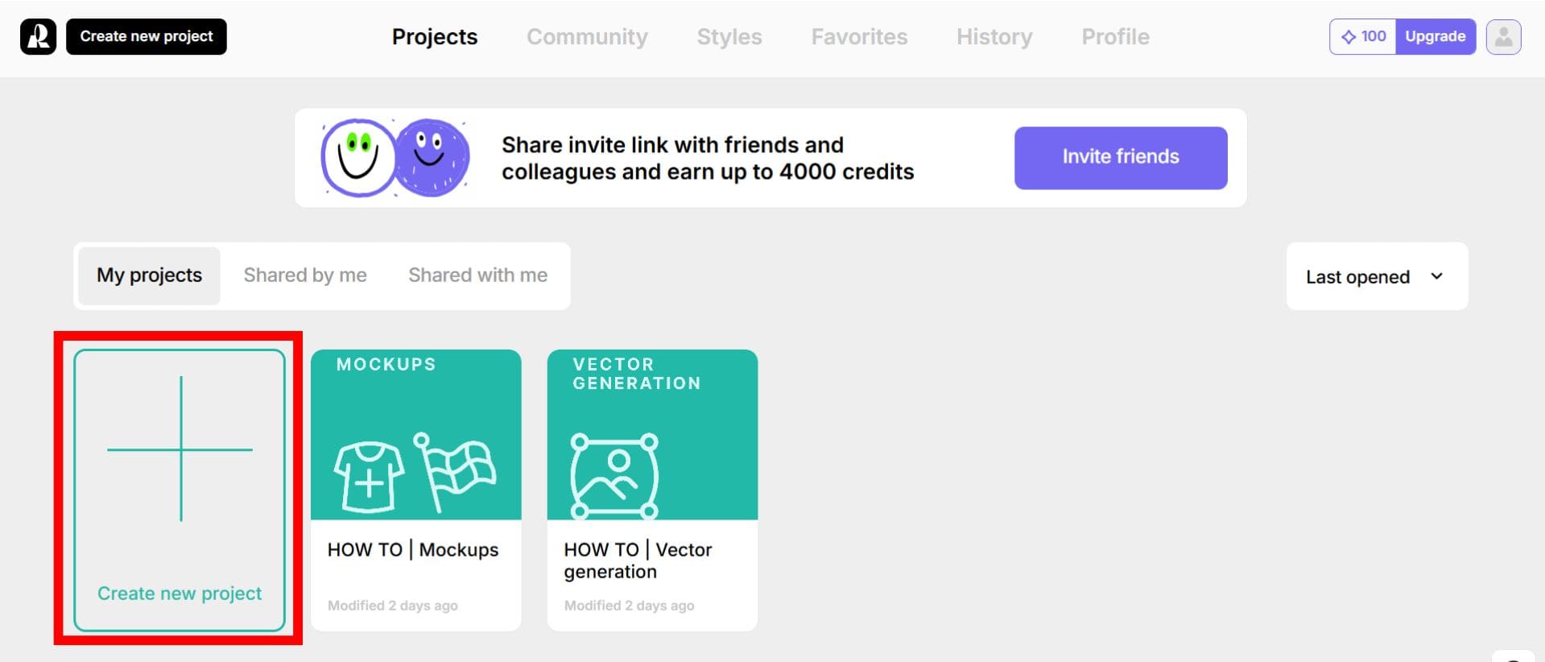
Task: Click the smiley faces invite illustration
Action: point(395,158)
